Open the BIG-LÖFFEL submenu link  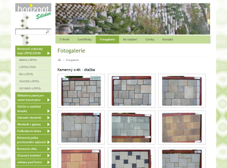pyautogui.click(x=33, y=74)
